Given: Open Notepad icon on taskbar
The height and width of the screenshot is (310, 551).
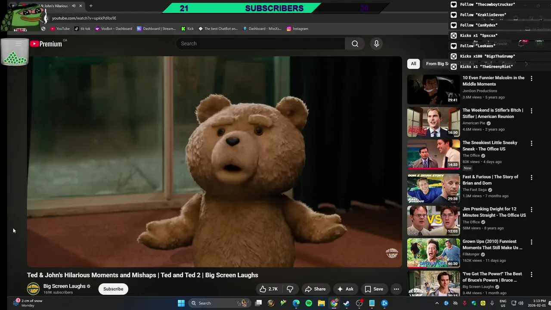Looking at the screenshot, I should coord(372,303).
